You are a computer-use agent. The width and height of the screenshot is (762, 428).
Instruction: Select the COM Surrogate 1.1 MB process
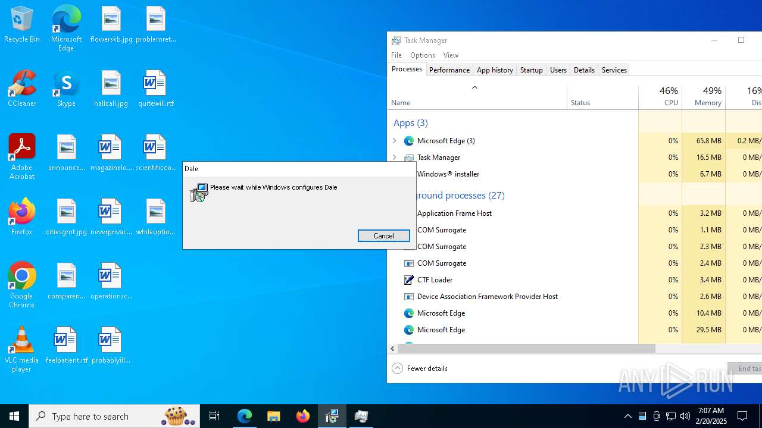pyautogui.click(x=574, y=230)
